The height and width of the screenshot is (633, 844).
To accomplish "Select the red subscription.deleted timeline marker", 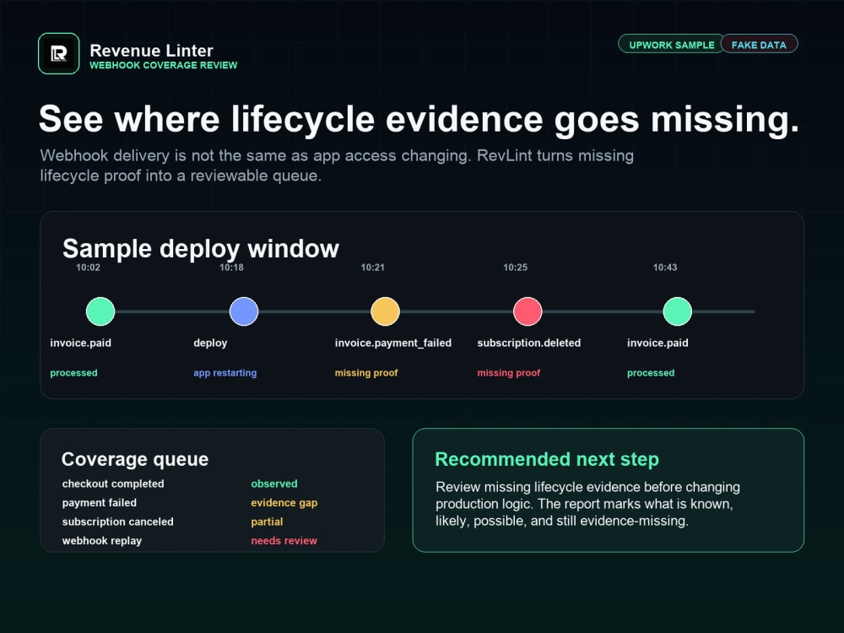I will click(527, 311).
